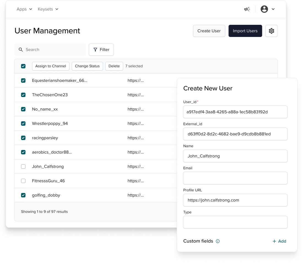Open the Change Status action
303x263 pixels.
click(x=87, y=66)
